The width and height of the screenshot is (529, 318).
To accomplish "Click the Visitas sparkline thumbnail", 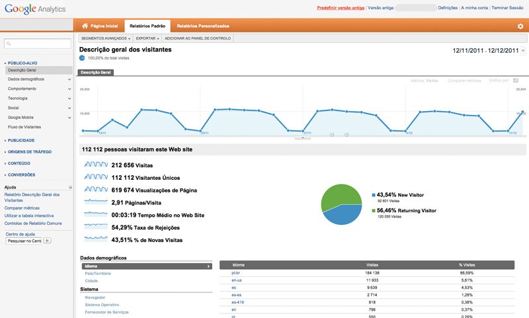I will [95, 165].
